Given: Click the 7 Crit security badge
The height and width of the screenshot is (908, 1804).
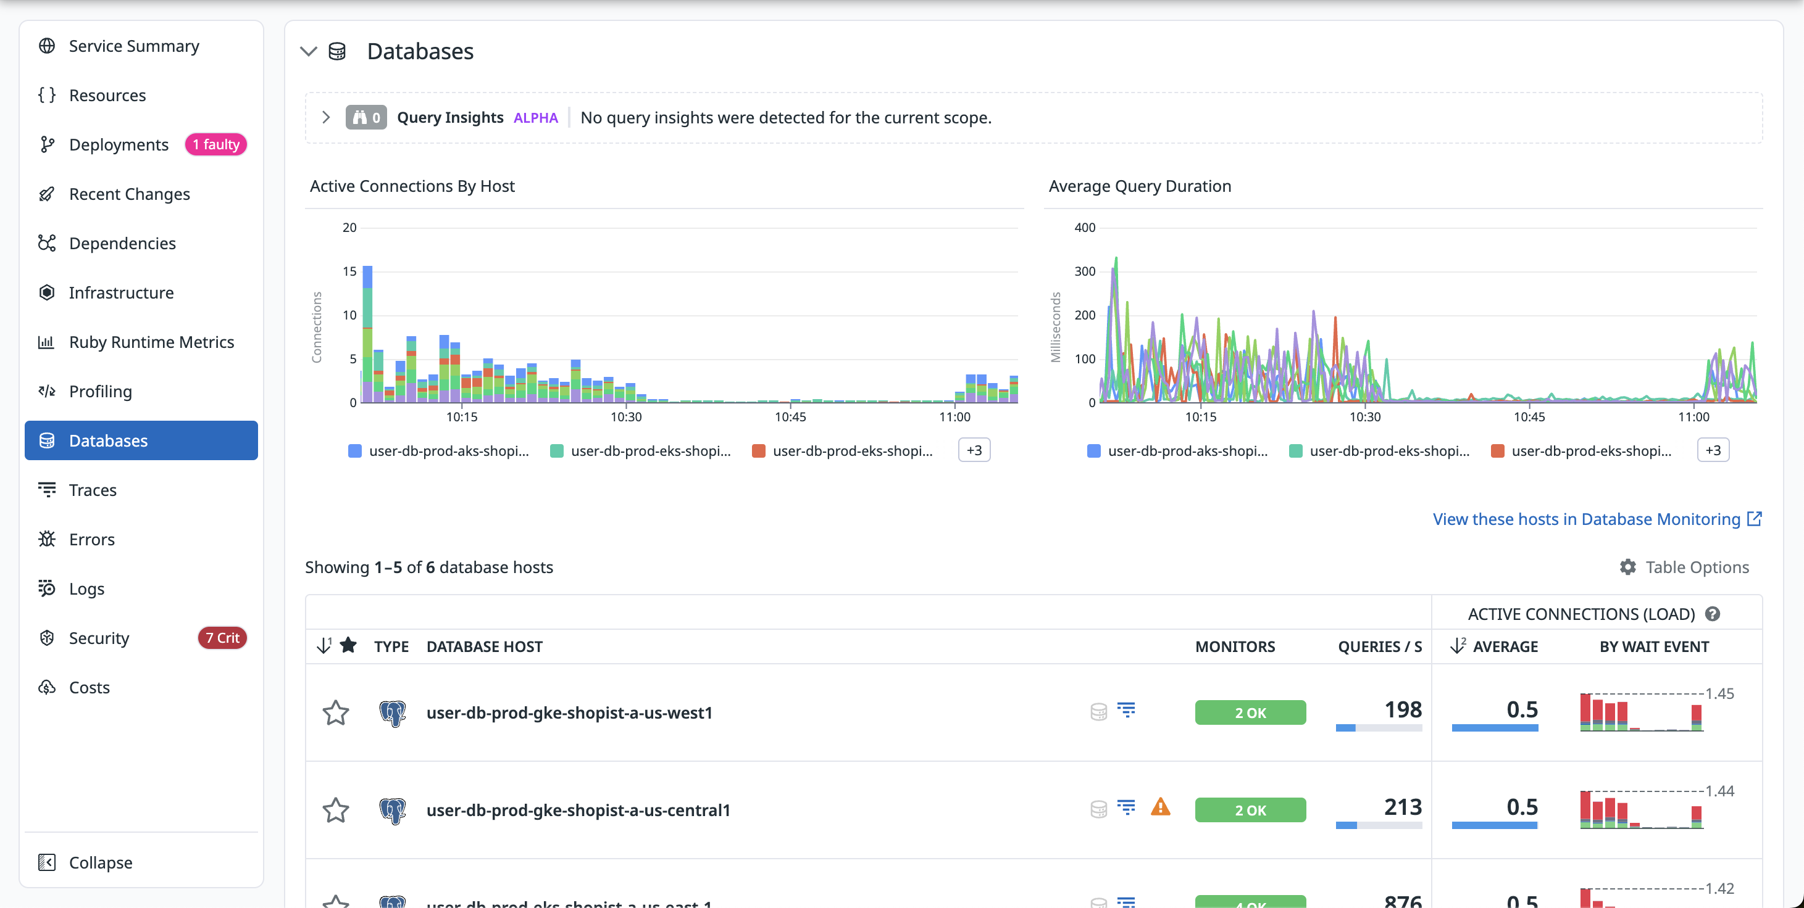Looking at the screenshot, I should pyautogui.click(x=222, y=638).
